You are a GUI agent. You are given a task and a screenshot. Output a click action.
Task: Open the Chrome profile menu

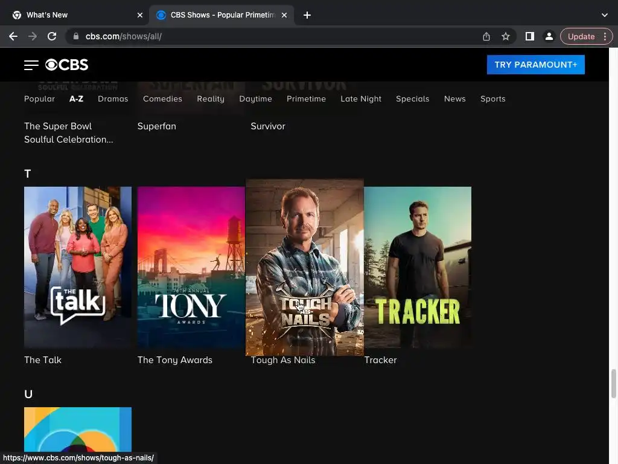click(x=549, y=36)
